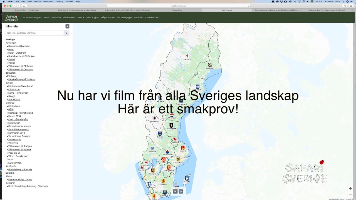356x200 pixels.
Task: Open the Filmskola navigation item
Action: pyautogui.click(x=56, y=17)
